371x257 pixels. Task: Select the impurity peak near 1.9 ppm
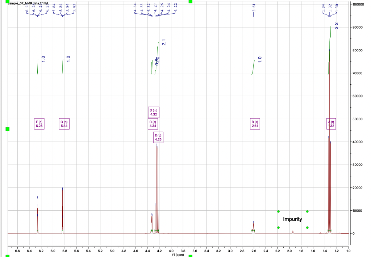(x=292, y=231)
